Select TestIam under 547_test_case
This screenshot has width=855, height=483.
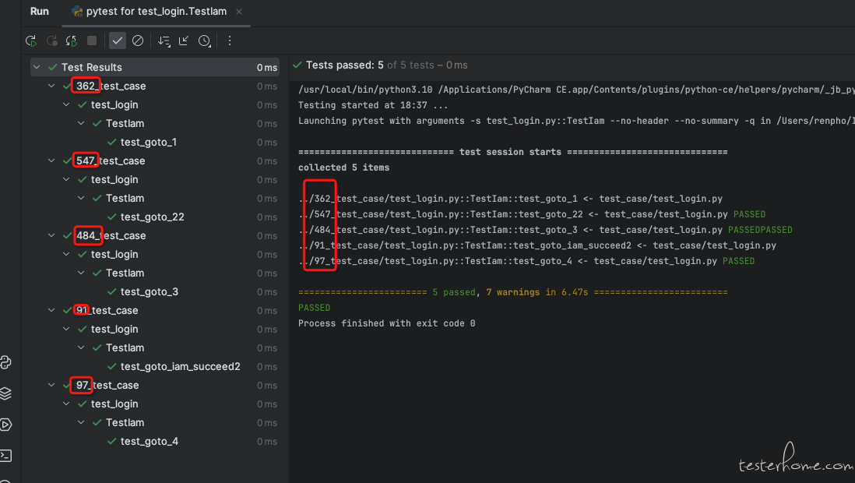[125, 198]
